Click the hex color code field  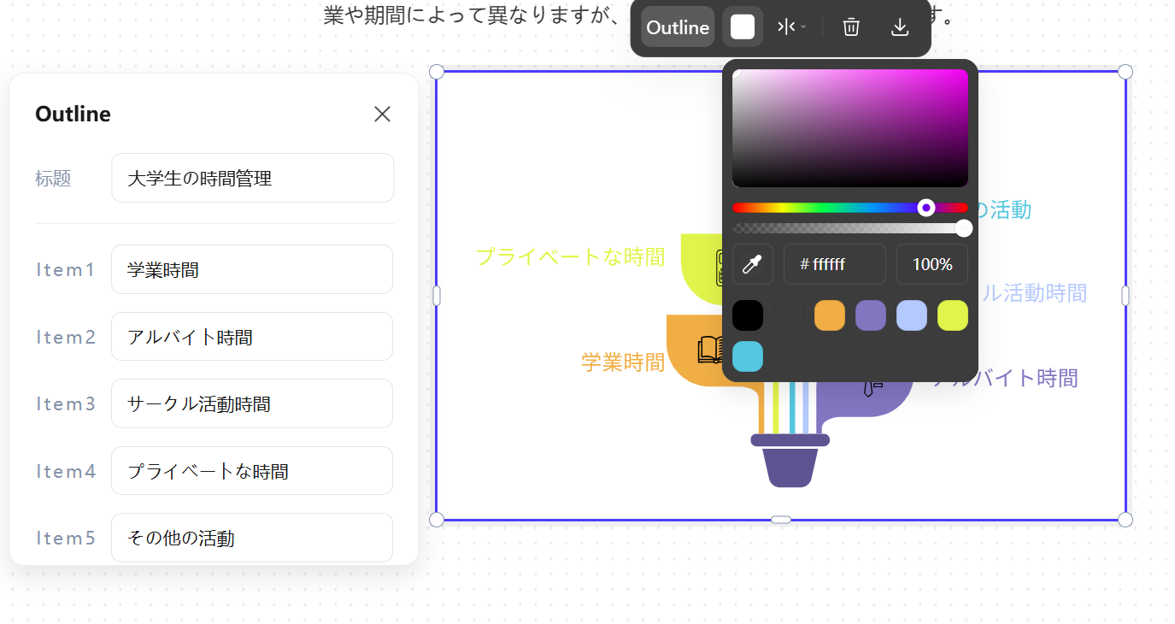pos(835,264)
